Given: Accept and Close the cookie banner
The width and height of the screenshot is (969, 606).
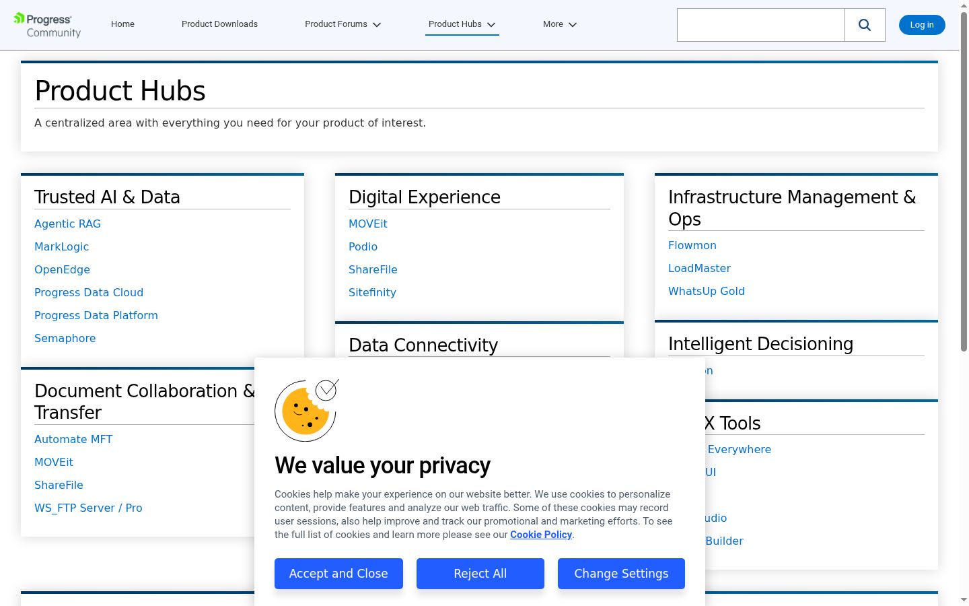Looking at the screenshot, I should 338,574.
